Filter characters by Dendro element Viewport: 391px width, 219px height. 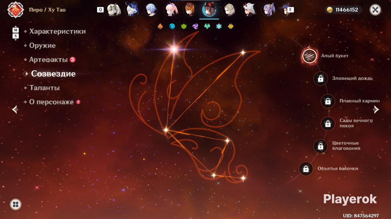tap(184, 26)
